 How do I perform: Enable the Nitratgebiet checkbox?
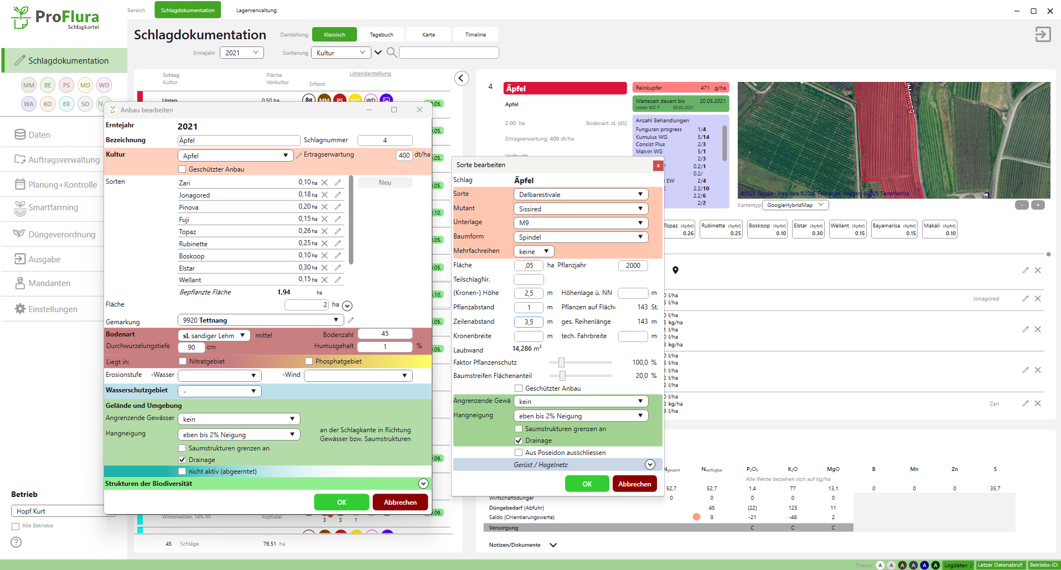click(183, 361)
